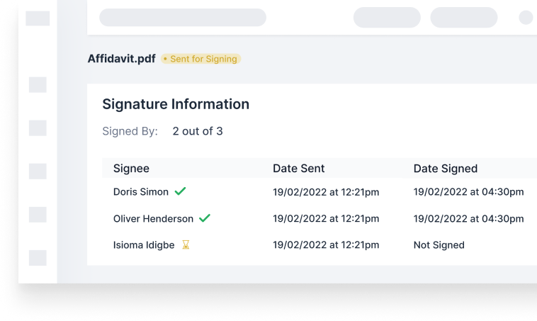Click the Date Sent column header
Viewport: 537px width, 321px height.
299,169
